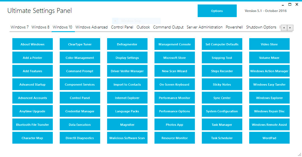Switch to the Windows 7 tab

[x=20, y=27]
